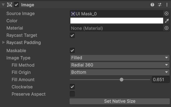171x107 pixels.
Task: Click the Color property label
Action: [x=12, y=21]
